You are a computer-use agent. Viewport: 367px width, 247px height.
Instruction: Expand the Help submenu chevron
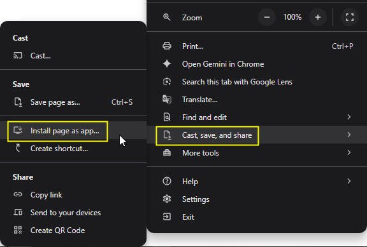tap(349, 181)
